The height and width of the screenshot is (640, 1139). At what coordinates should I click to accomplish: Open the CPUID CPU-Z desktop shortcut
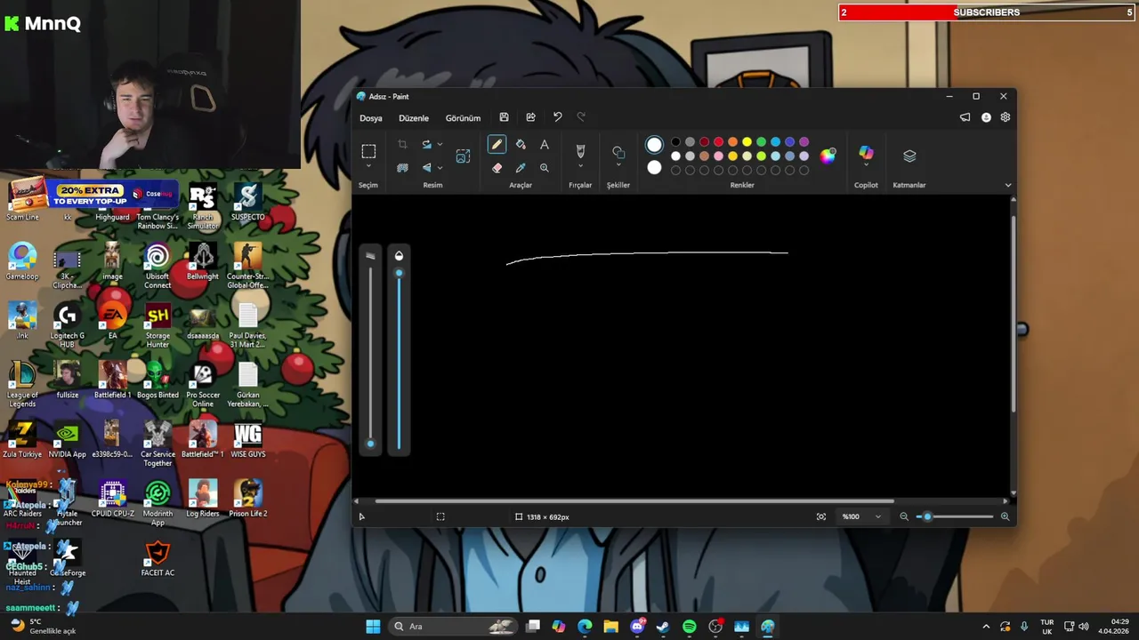(x=112, y=500)
